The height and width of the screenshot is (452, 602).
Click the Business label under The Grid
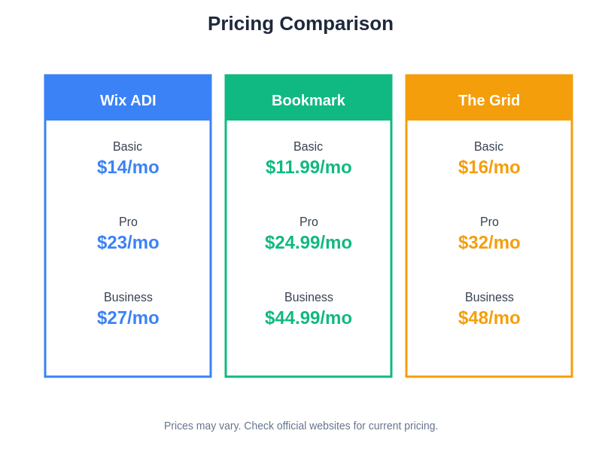coord(489,298)
